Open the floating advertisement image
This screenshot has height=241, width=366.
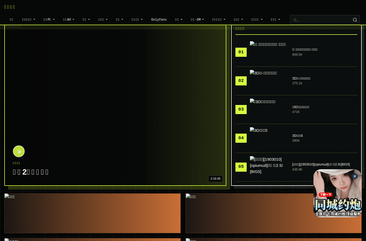coord(337,193)
